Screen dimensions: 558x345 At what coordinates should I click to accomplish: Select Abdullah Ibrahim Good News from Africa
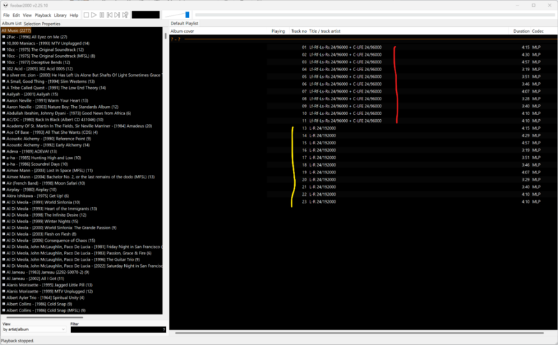point(68,113)
